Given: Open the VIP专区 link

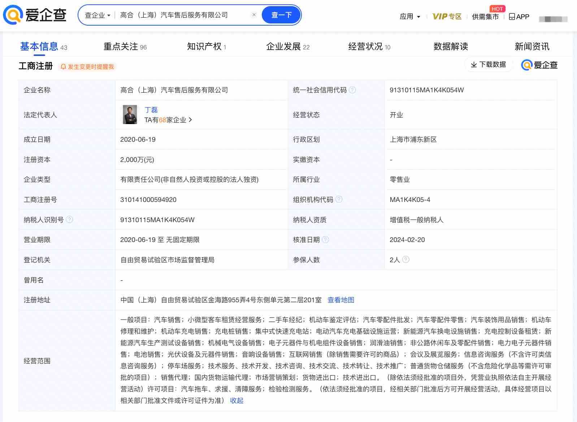Looking at the screenshot, I should point(447,17).
